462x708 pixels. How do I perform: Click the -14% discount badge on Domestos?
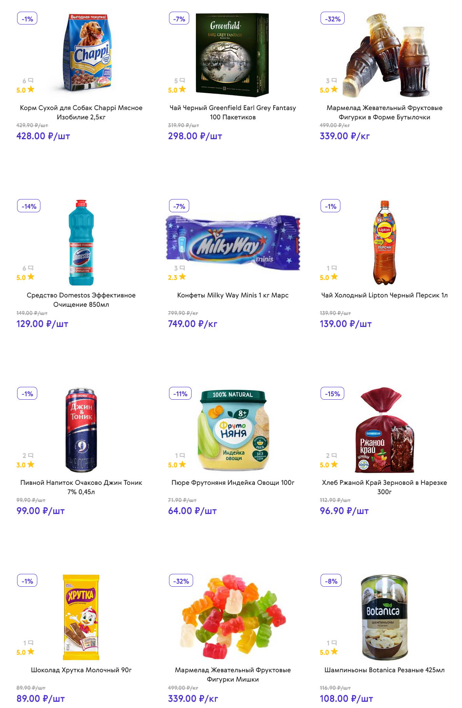pos(29,206)
